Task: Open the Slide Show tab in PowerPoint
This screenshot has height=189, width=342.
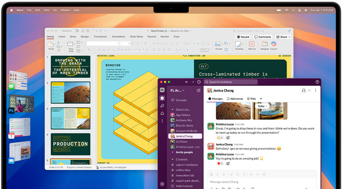Action: 137,37
